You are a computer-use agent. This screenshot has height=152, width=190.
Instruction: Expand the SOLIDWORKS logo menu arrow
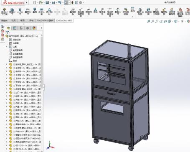click(x=26, y=3)
